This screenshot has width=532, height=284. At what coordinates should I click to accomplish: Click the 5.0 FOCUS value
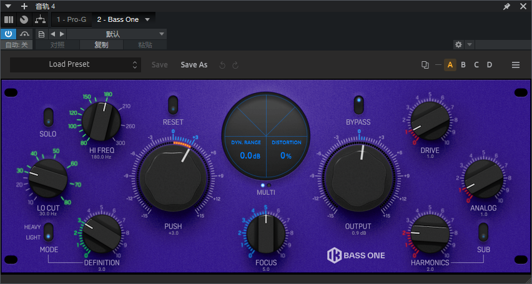(x=266, y=270)
